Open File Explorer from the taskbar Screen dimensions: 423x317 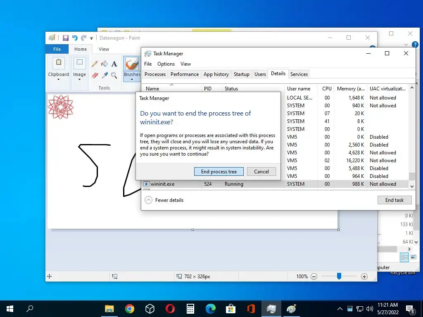[x=109, y=309]
